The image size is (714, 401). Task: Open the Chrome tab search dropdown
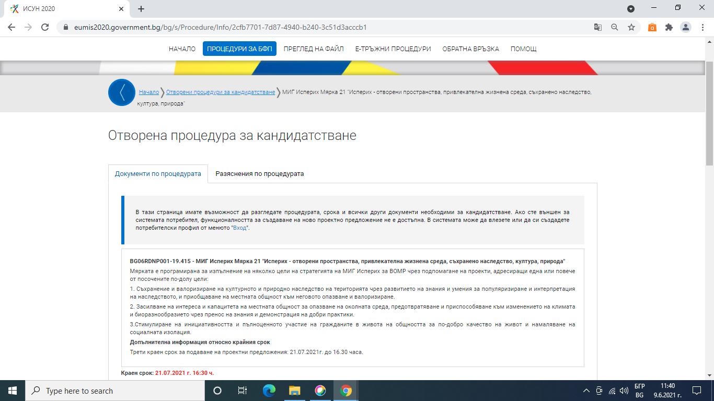click(x=631, y=9)
